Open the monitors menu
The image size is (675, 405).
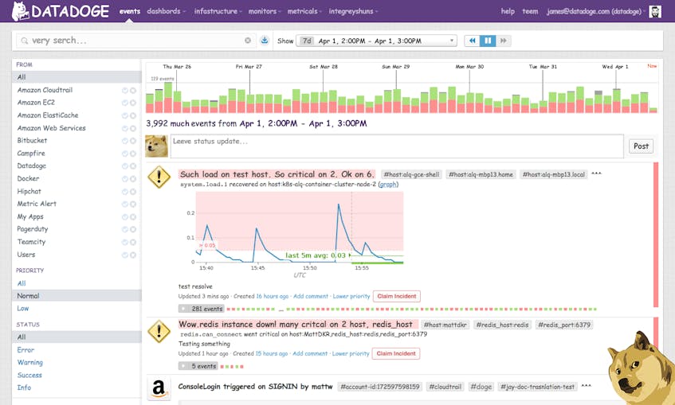[x=264, y=11]
